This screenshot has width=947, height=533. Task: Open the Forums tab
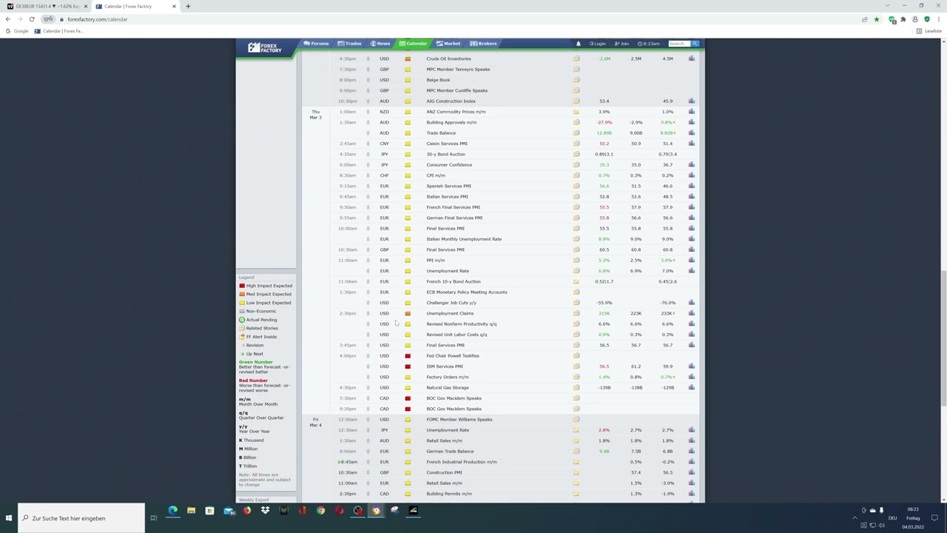point(317,44)
